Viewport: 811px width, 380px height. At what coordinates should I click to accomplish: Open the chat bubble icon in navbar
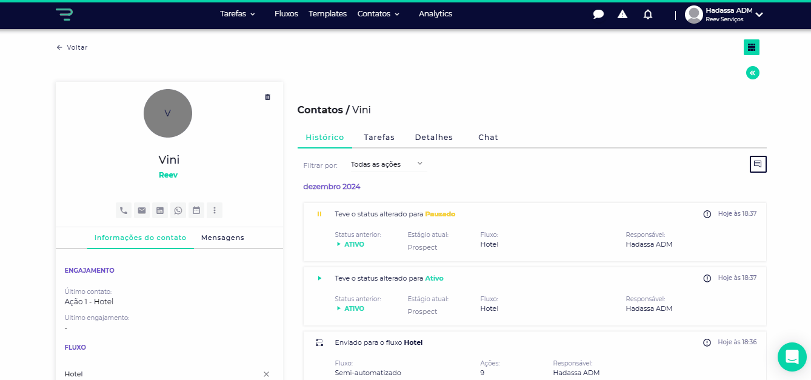(598, 14)
